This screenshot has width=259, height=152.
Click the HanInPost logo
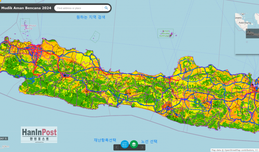[39, 135]
